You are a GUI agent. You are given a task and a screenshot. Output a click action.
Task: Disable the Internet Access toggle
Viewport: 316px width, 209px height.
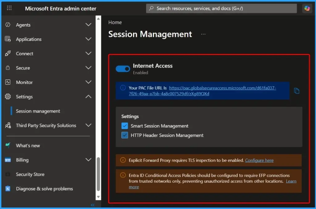click(x=123, y=69)
